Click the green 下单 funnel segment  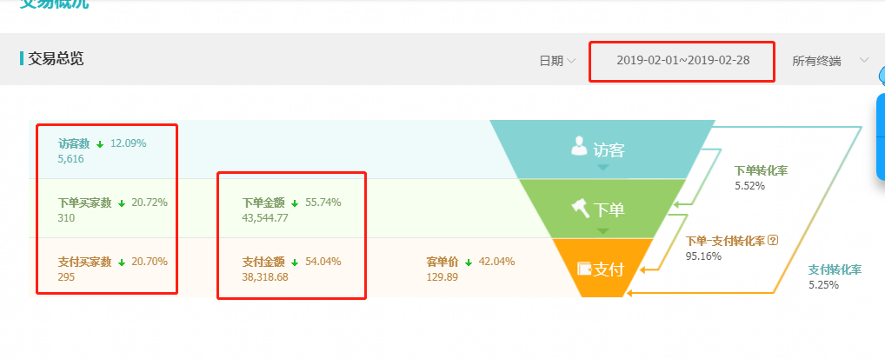(x=602, y=209)
